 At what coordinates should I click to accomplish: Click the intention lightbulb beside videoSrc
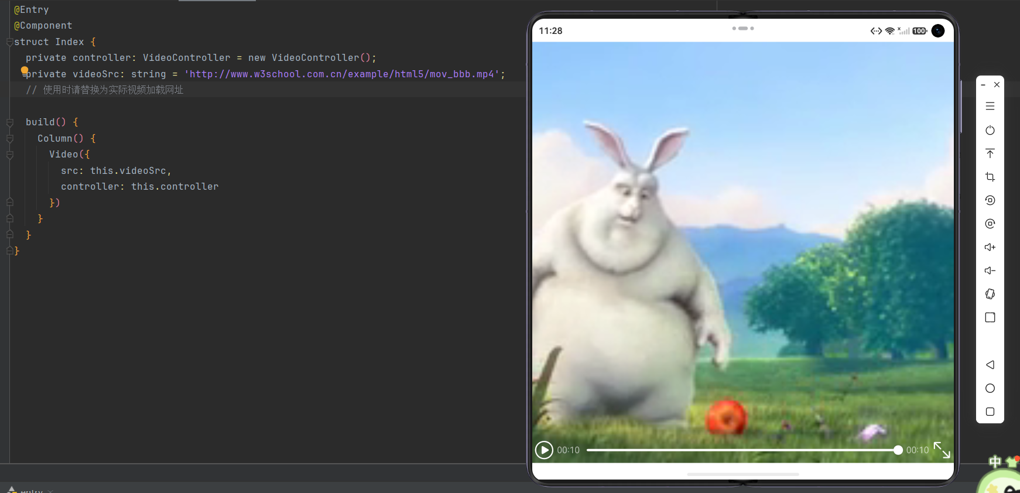click(25, 70)
